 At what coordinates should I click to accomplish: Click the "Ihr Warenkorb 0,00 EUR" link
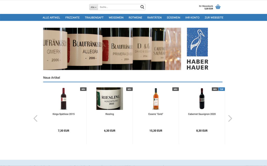205,7
